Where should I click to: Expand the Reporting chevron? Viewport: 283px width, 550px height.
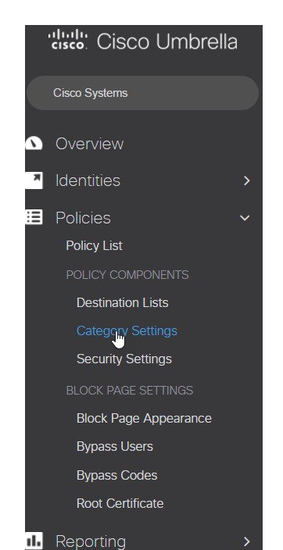pos(247,541)
